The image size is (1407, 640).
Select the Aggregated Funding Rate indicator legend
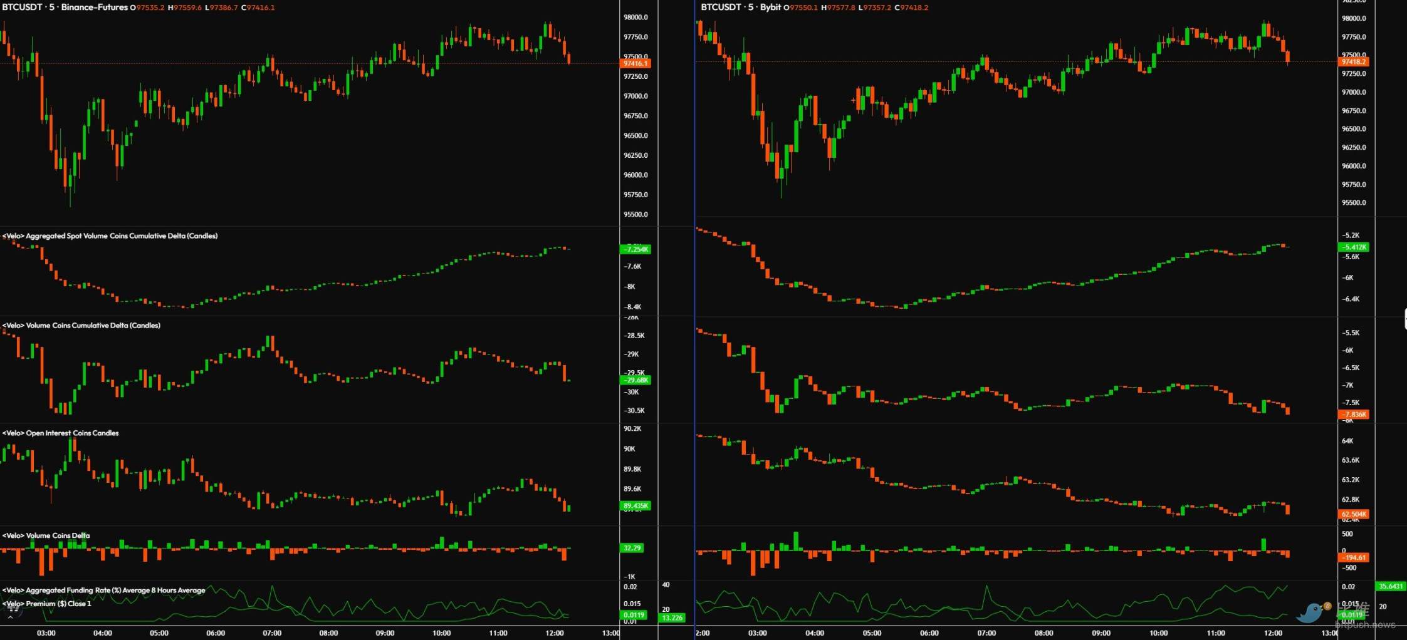pyautogui.click(x=104, y=591)
